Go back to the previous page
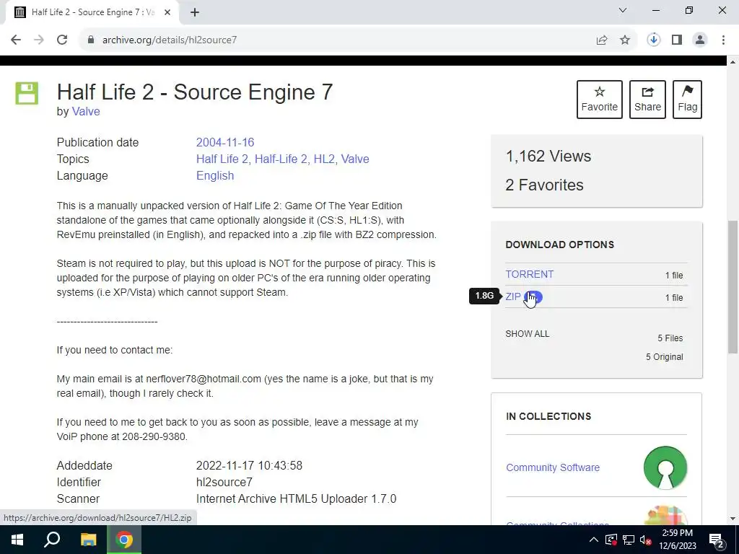The height and width of the screenshot is (554, 739). tap(16, 40)
